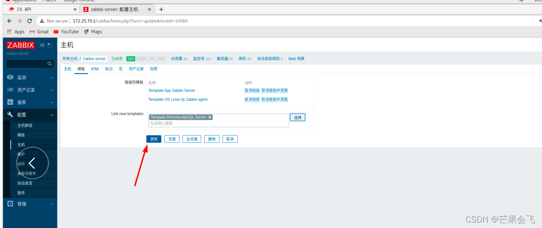Click 取消链接并清理 for Template OS Linux
Image resolution: width=542 pixels, height=228 pixels.
tap(274, 99)
